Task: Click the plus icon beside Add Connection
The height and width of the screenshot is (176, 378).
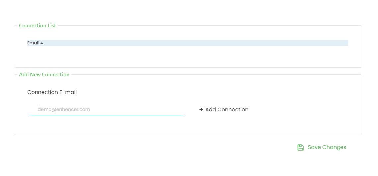Action: coord(201,110)
